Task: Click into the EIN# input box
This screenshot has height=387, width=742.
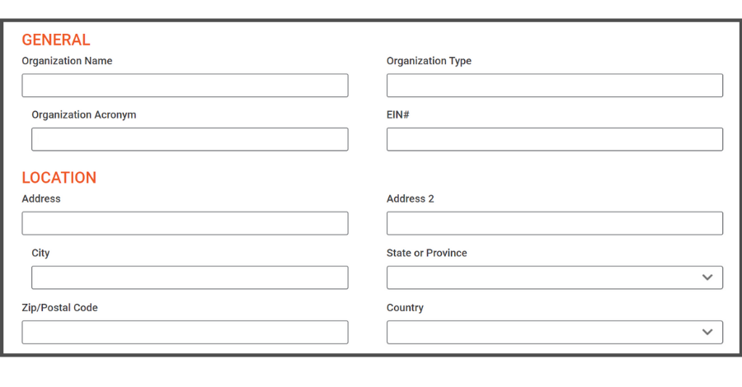Action: [x=555, y=139]
